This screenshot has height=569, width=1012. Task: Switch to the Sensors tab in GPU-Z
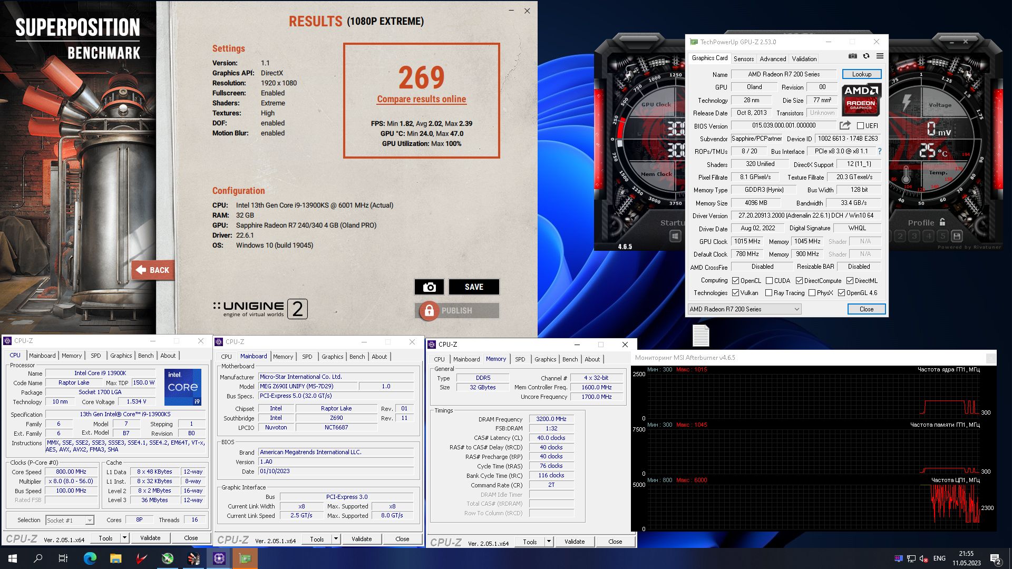(743, 59)
